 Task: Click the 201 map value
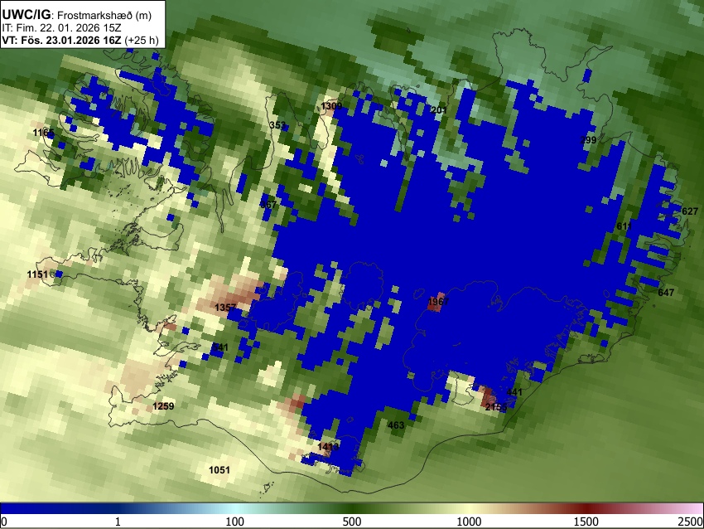point(439,110)
